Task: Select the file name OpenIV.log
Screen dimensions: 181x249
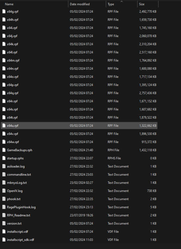Action: [x=15, y=191]
